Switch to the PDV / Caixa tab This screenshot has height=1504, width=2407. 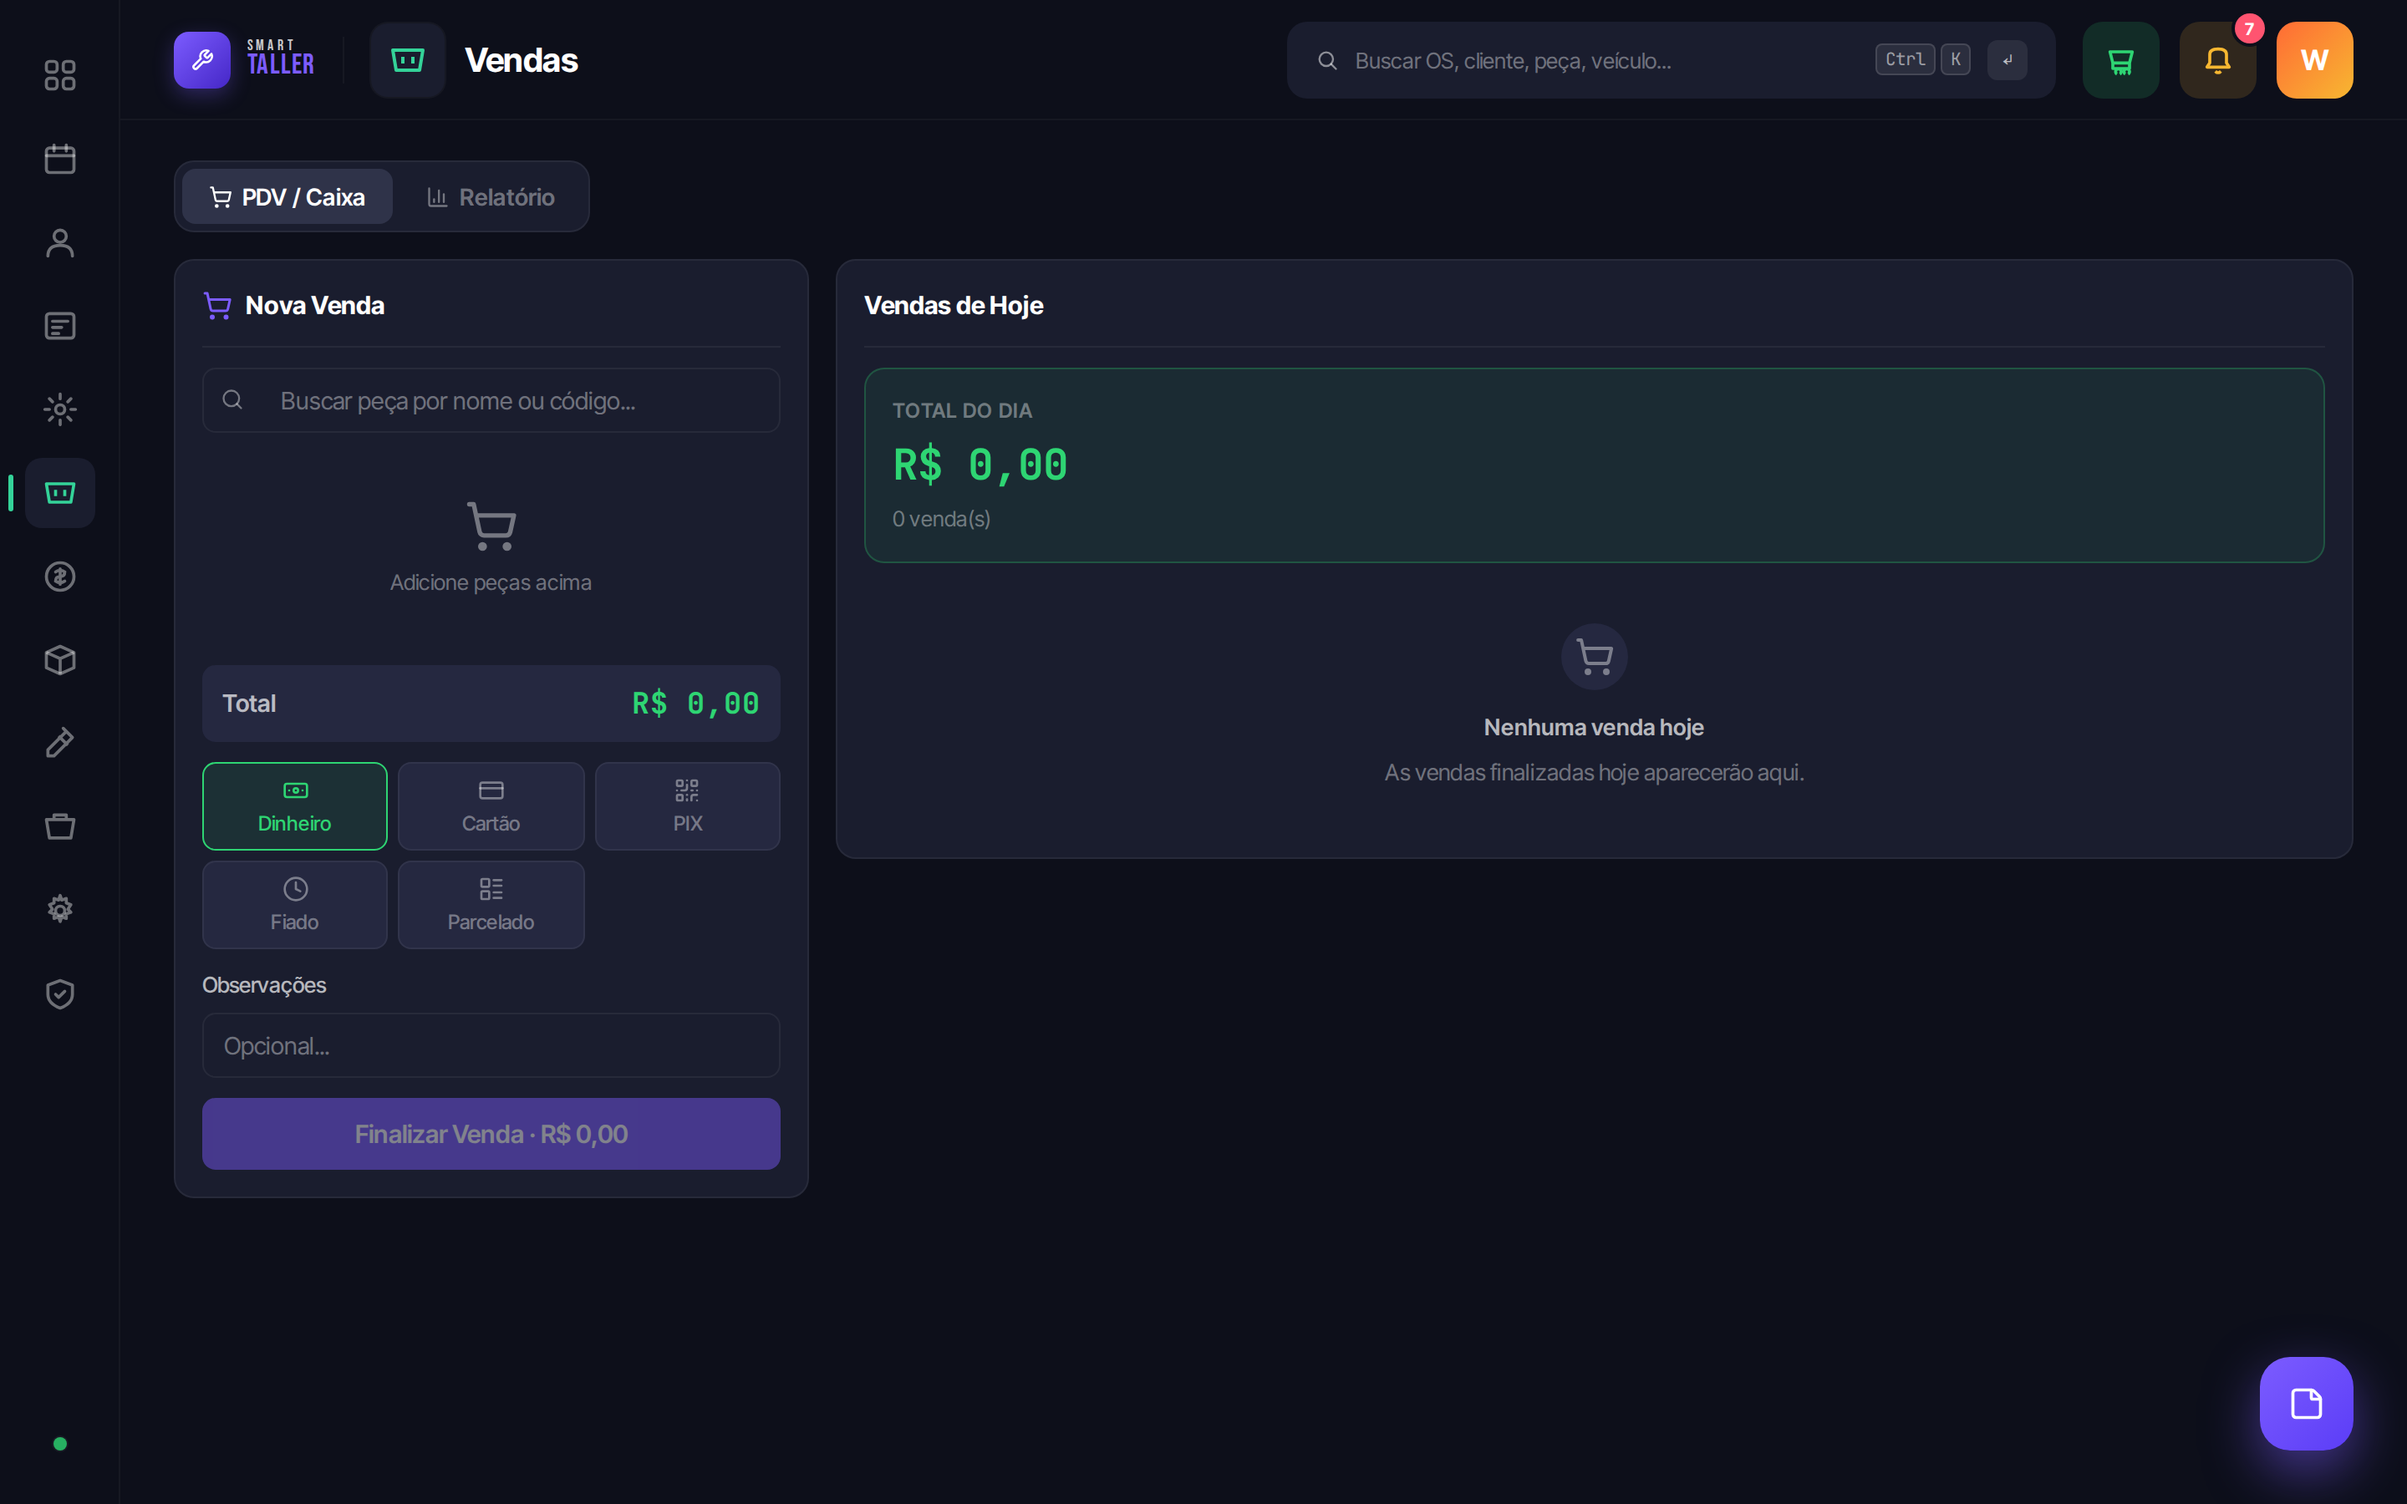point(288,197)
